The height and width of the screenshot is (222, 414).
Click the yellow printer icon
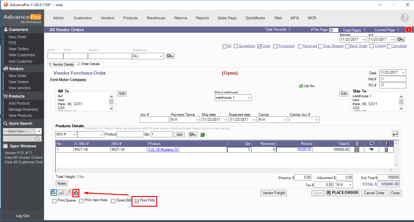[x=53, y=193]
